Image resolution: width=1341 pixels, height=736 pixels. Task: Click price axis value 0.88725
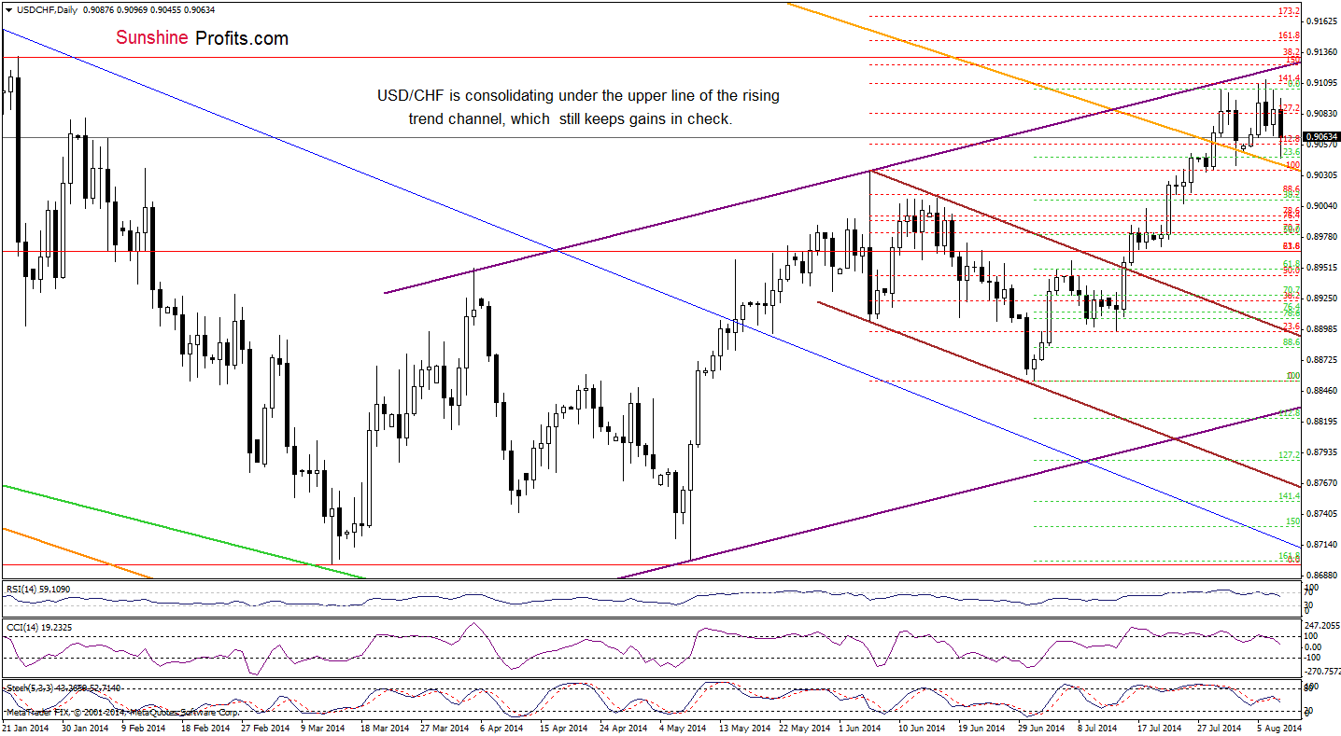pos(1320,359)
